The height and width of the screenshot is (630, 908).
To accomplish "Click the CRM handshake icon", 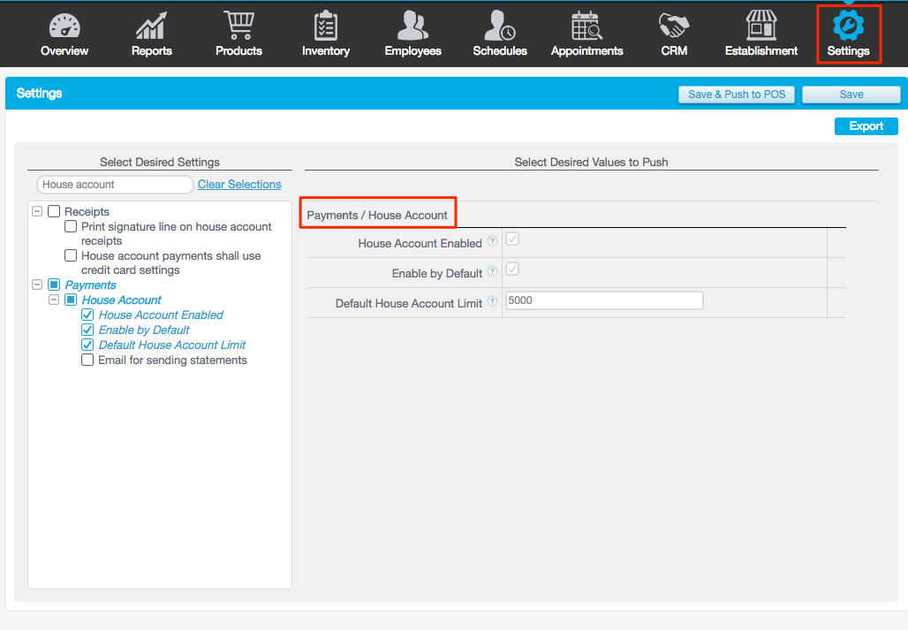I will coord(674,27).
